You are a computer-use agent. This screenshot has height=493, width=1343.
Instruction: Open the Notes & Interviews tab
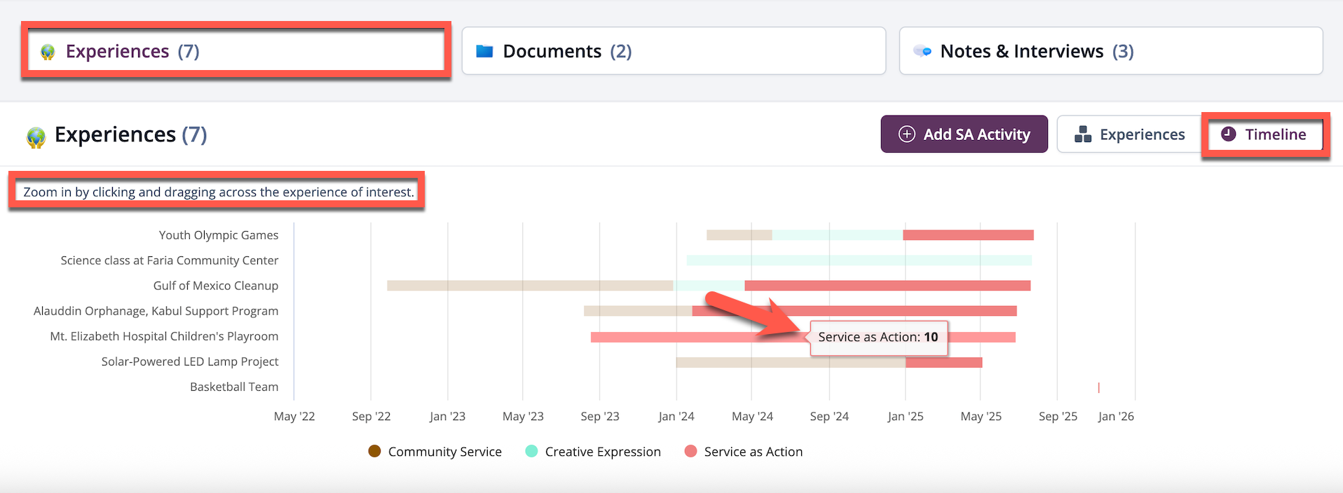pyautogui.click(x=1110, y=51)
